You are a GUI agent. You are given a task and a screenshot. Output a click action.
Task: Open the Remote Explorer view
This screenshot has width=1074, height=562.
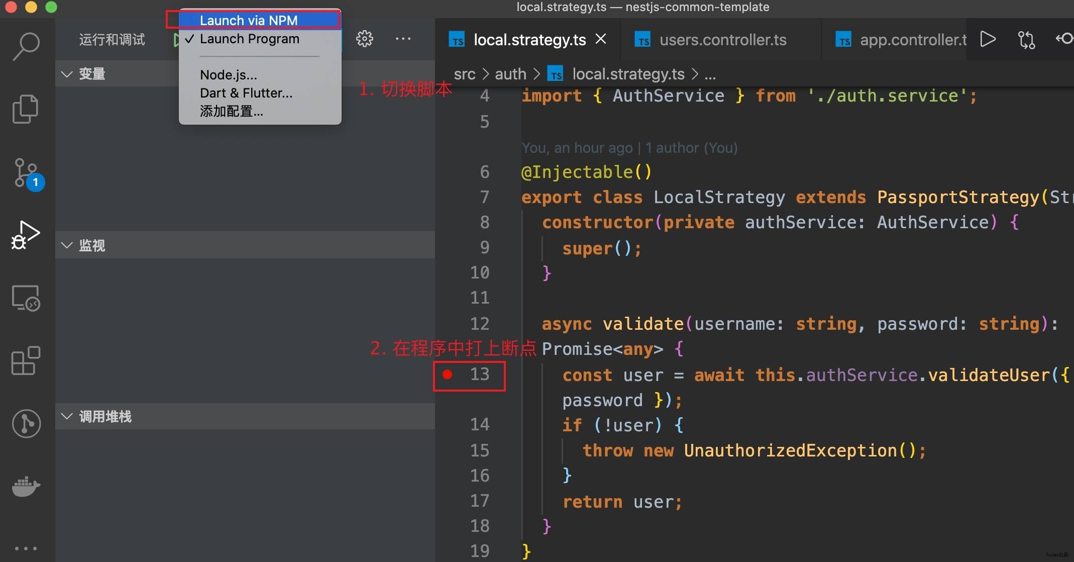pyautogui.click(x=26, y=298)
